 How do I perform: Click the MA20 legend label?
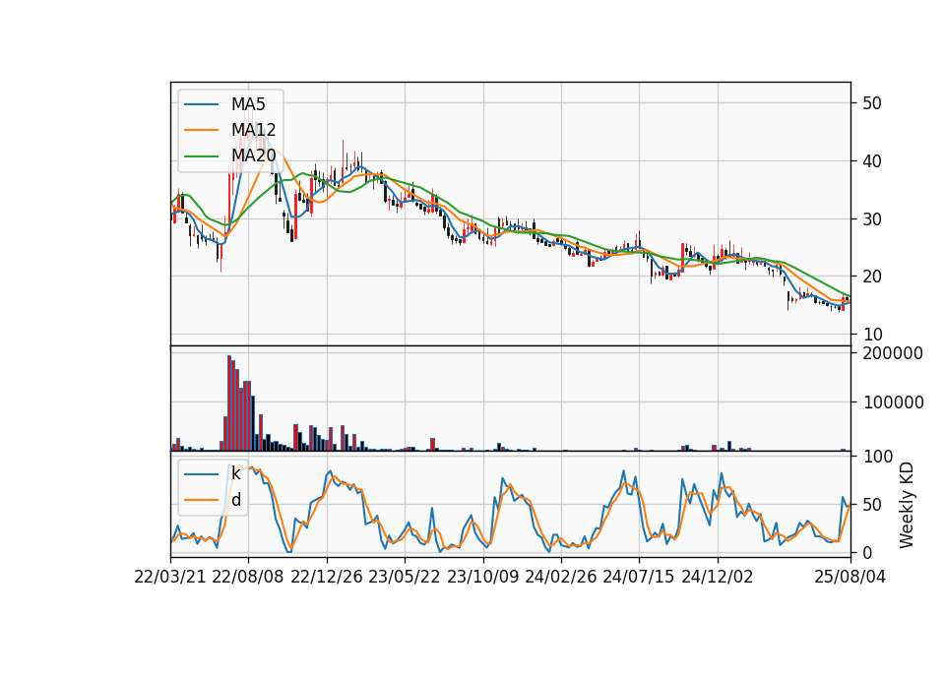click(x=253, y=156)
